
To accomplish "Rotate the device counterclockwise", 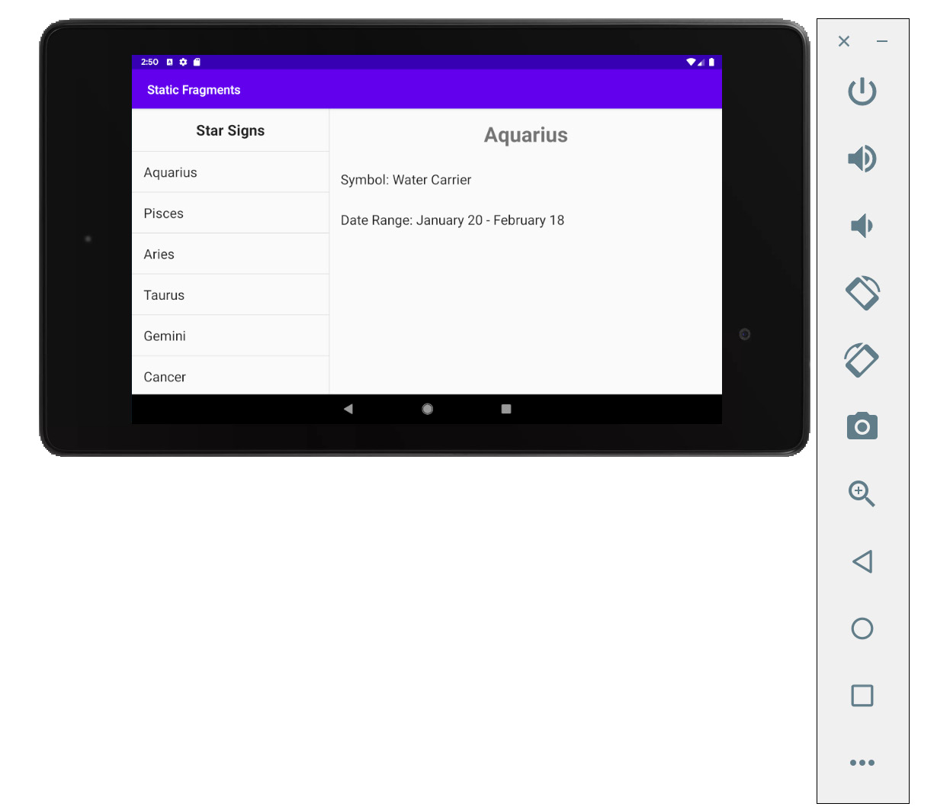I will pyautogui.click(x=862, y=292).
